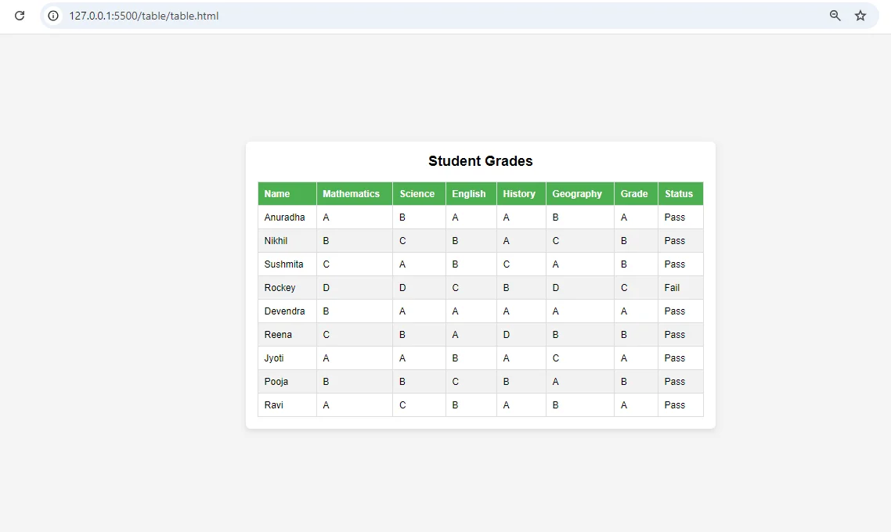
Task: Select the Grade column header
Action: coord(635,193)
